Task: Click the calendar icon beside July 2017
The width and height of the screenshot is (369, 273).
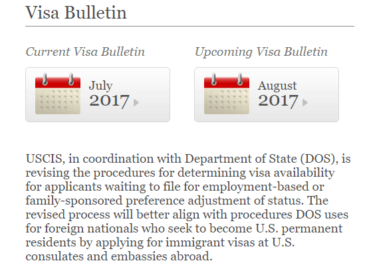Action: (x=58, y=94)
